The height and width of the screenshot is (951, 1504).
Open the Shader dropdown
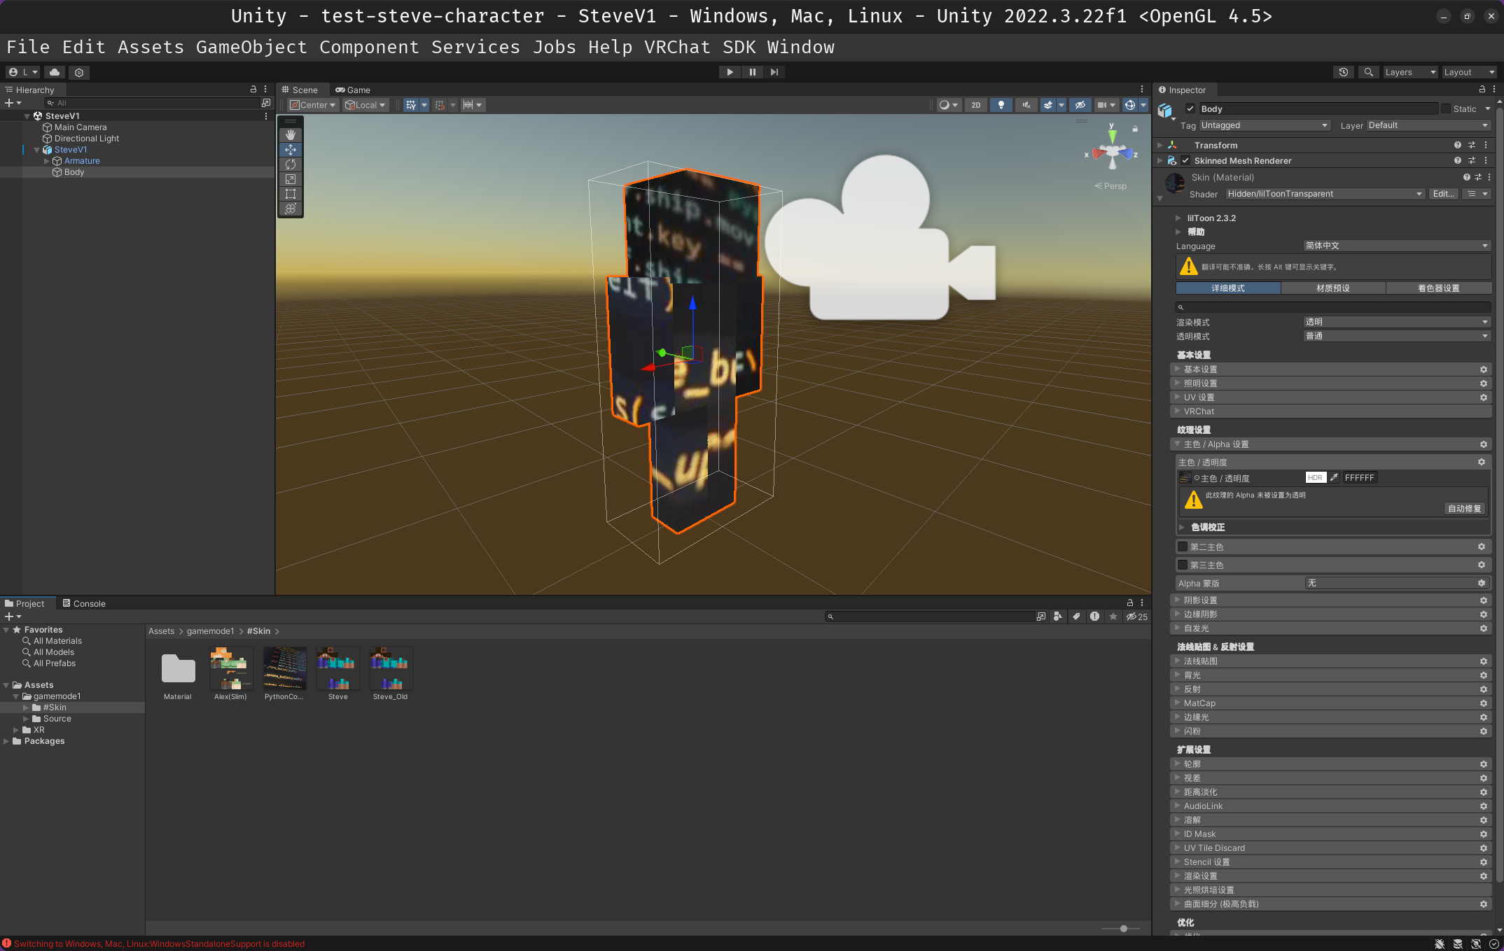click(x=1325, y=194)
